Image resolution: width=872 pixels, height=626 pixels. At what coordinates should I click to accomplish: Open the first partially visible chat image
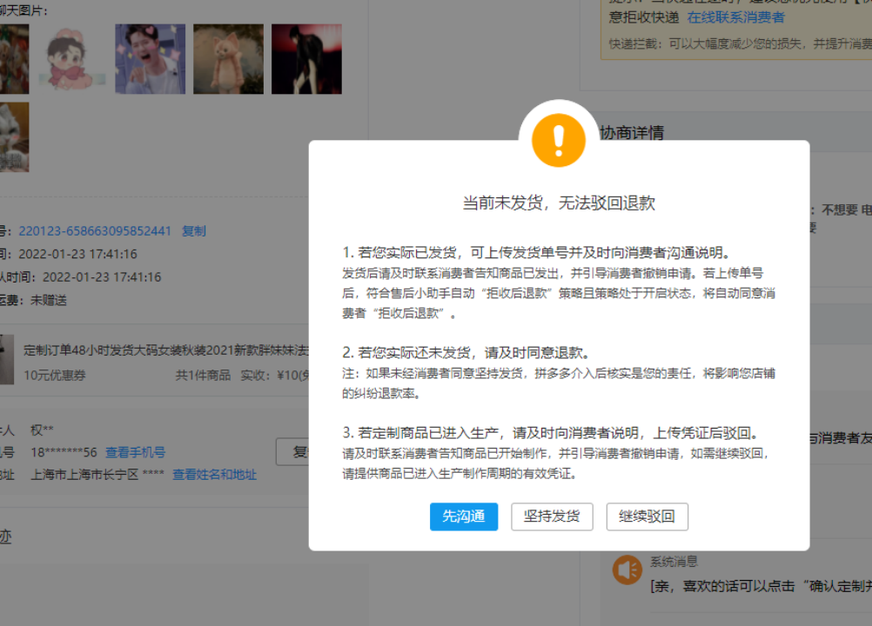[x=14, y=59]
